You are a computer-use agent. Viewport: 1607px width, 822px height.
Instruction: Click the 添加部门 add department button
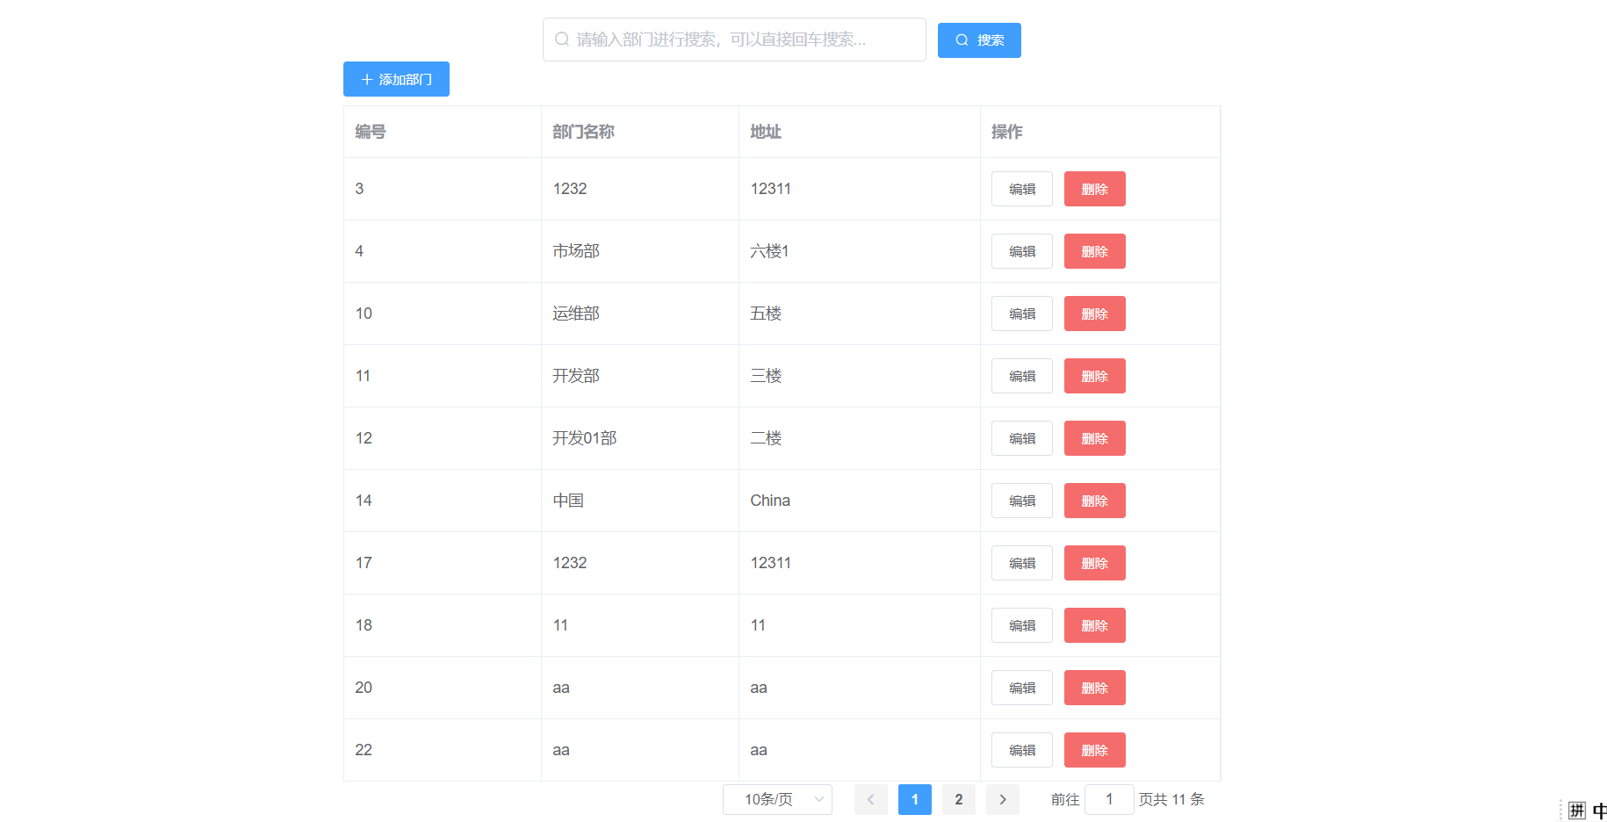(x=396, y=79)
